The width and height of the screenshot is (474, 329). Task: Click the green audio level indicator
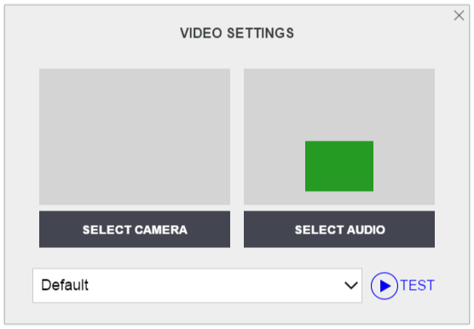tap(339, 166)
